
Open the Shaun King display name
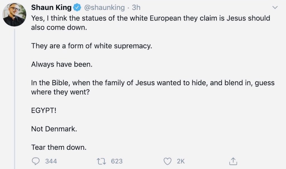(x=51, y=8)
